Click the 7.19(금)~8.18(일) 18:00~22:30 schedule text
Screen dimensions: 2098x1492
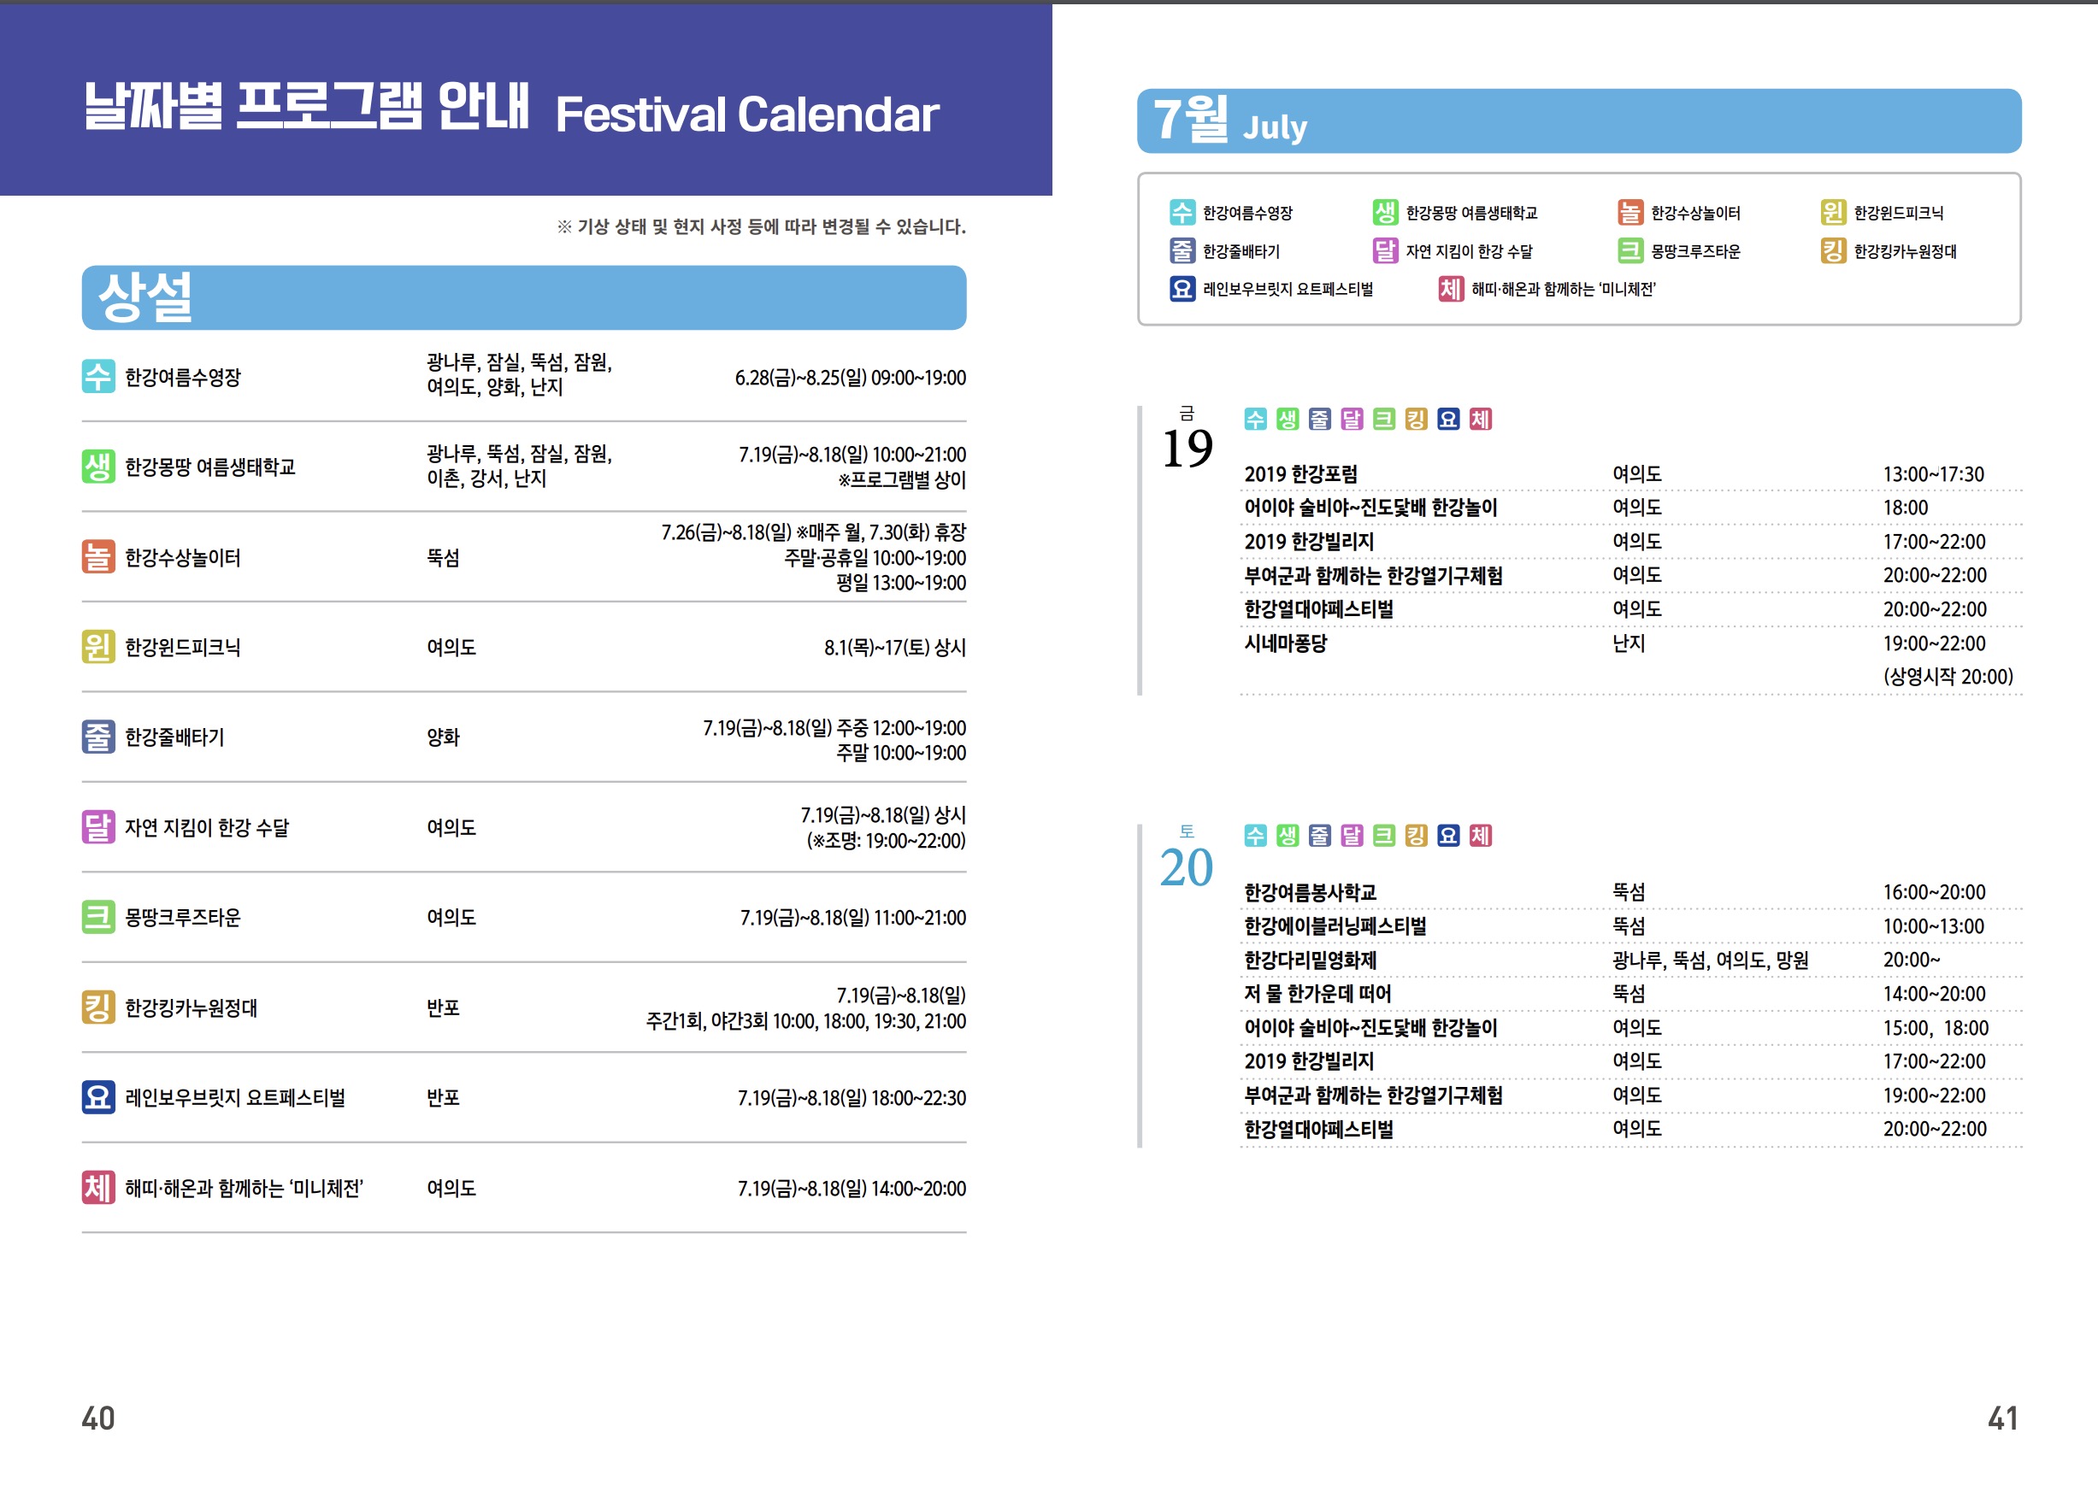pyautogui.click(x=851, y=1098)
